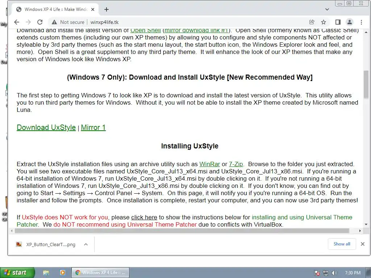Viewport: 371px width, 278px height.
Task: Click the security alert tray icon
Action: [317, 273]
